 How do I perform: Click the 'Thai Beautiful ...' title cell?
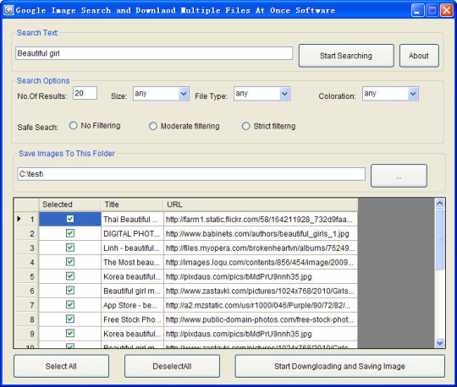coord(132,220)
